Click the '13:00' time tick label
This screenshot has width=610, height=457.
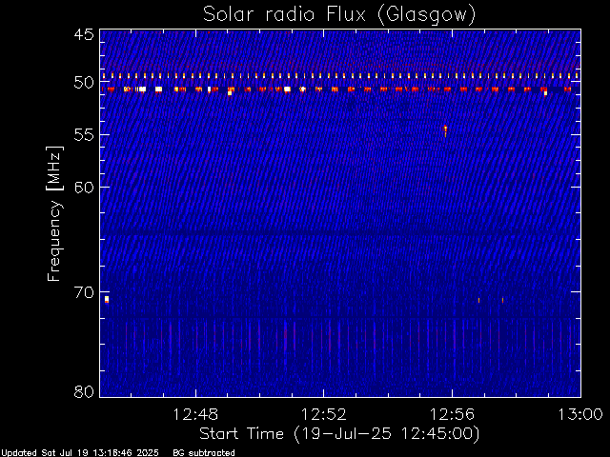tap(580, 415)
